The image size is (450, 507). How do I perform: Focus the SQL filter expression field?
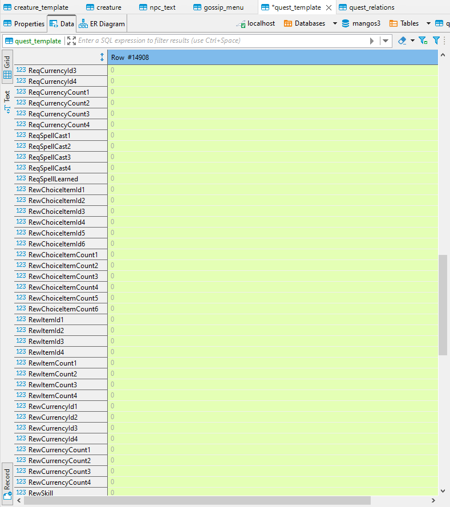(223, 40)
